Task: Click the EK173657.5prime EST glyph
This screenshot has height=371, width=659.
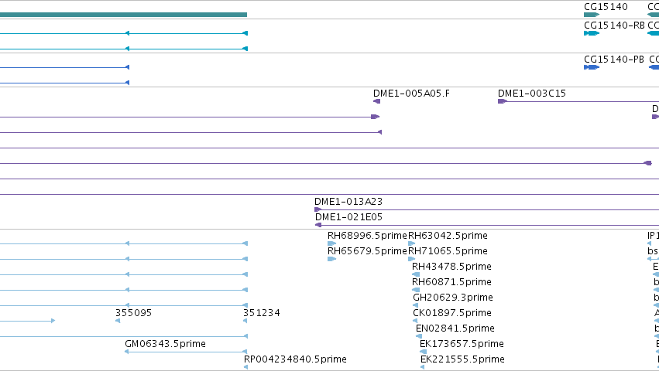Action: tap(424, 352)
